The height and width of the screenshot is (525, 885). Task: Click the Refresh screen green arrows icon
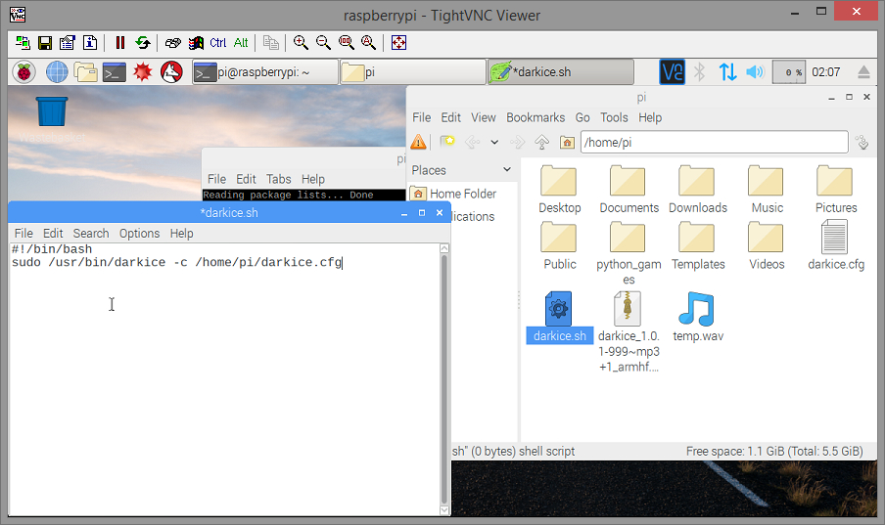click(x=143, y=43)
